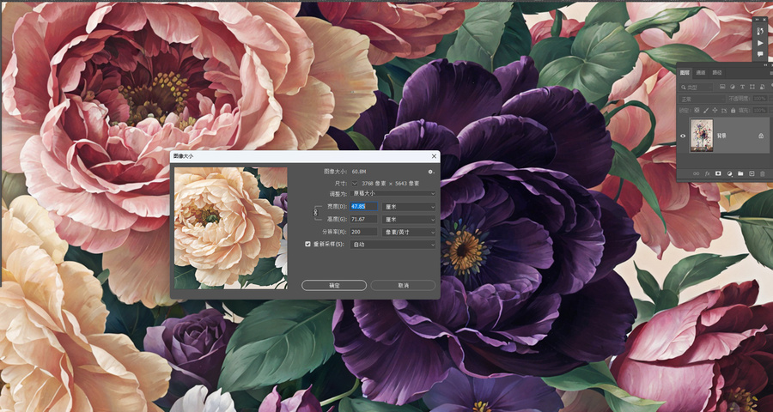Toggle constrain proportions chain link icon
This screenshot has width=773, height=412.
pyautogui.click(x=316, y=212)
